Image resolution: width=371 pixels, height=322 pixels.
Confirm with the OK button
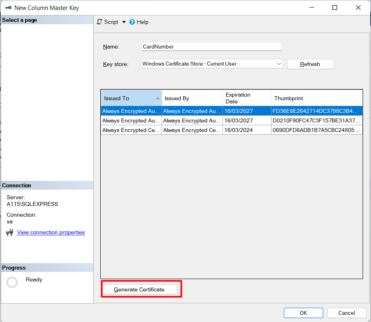(303, 313)
